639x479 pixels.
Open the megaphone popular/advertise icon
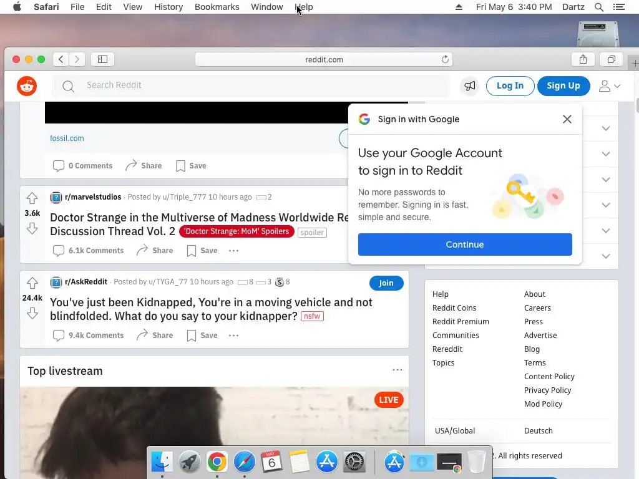470,86
